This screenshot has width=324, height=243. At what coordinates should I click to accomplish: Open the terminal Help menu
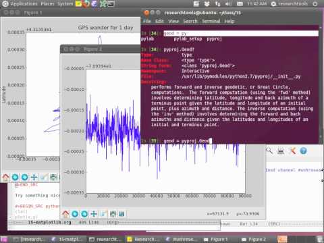pos(230,21)
